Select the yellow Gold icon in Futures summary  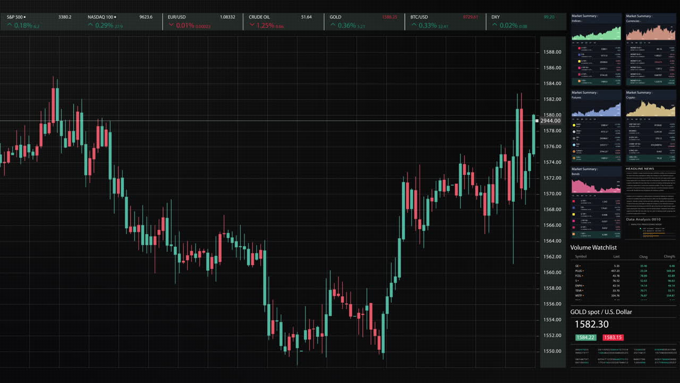pos(574,125)
